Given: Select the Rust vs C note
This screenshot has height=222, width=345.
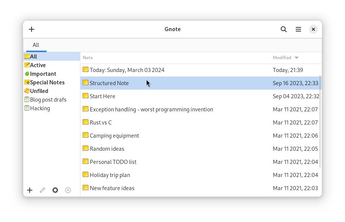Looking at the screenshot, I should (101, 123).
